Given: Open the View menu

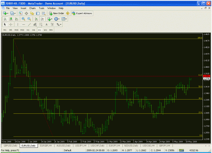Looking at the screenshot, I should click(15, 8).
